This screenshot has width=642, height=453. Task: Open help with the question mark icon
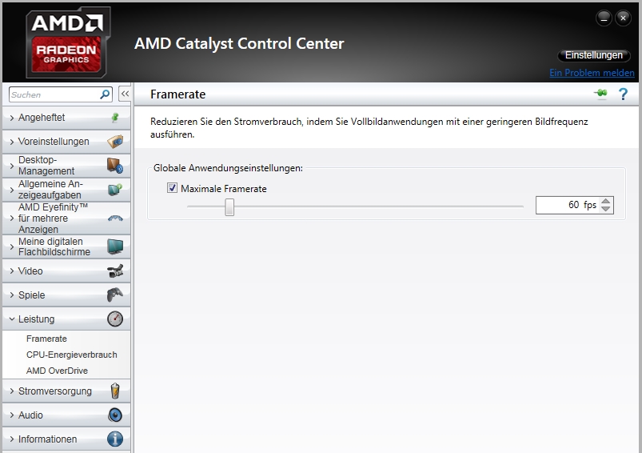point(623,94)
